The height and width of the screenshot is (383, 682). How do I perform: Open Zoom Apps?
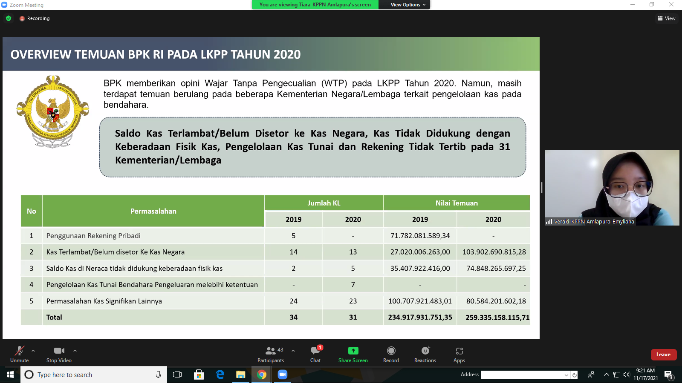(x=459, y=354)
